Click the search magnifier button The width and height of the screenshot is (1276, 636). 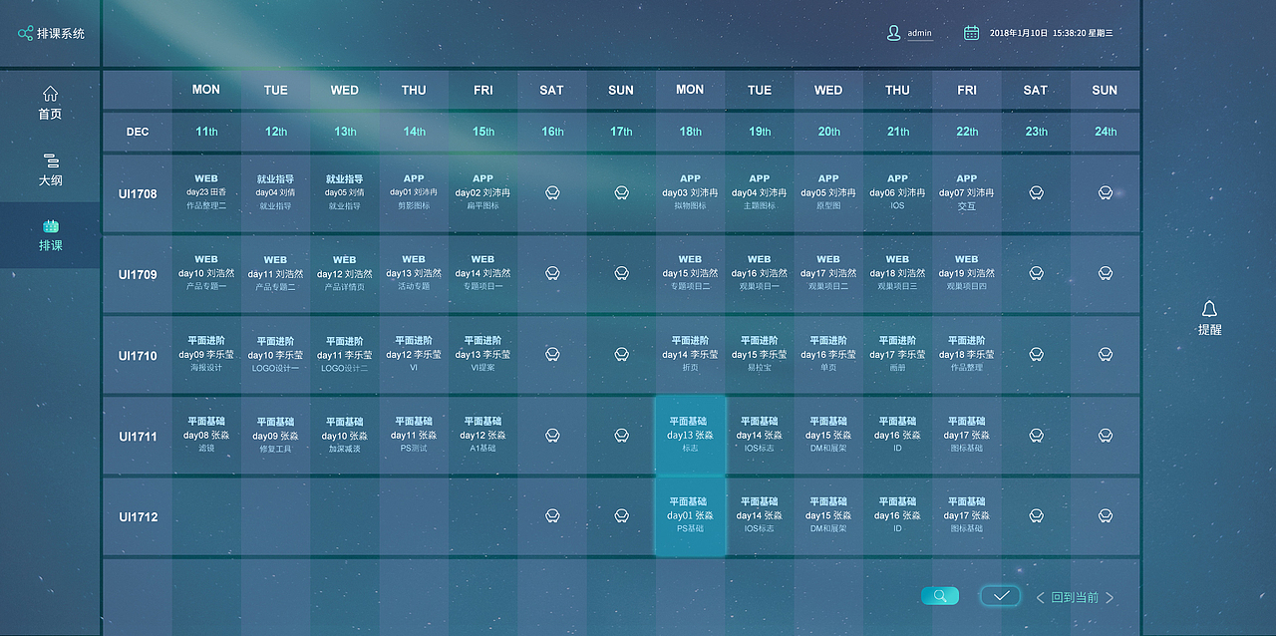point(940,596)
